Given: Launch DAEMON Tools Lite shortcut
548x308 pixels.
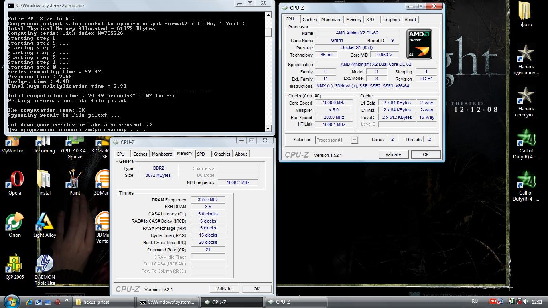Looking at the screenshot, I should coord(45,269).
